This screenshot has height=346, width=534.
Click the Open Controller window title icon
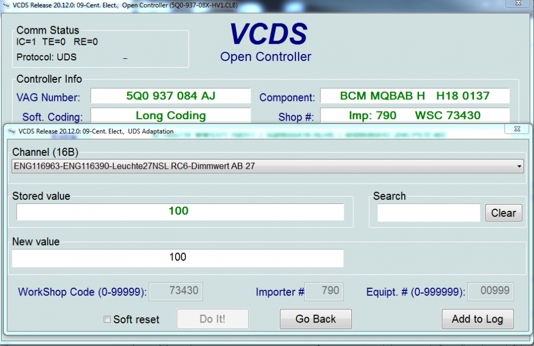coord(6,5)
